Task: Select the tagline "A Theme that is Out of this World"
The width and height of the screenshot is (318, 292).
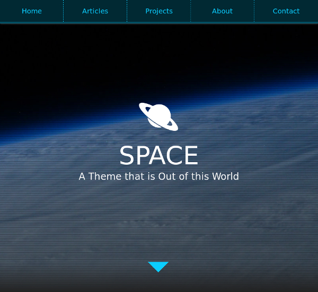Action: (x=159, y=176)
